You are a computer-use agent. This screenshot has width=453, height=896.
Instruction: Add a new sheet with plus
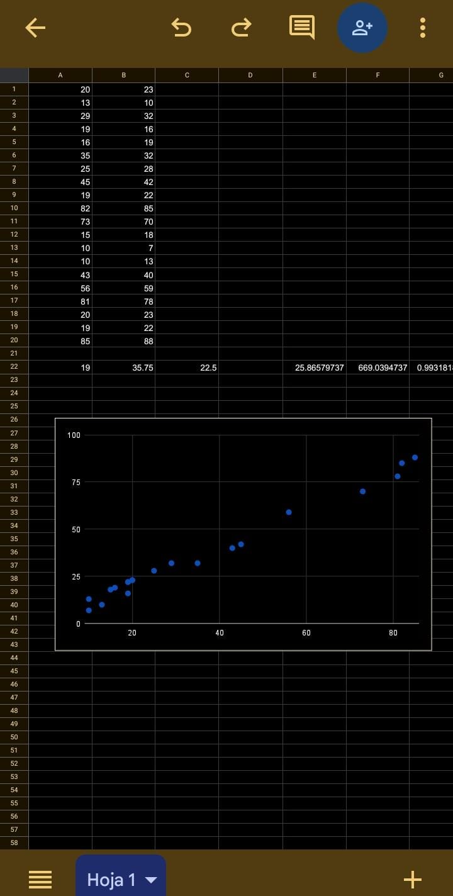click(x=412, y=879)
